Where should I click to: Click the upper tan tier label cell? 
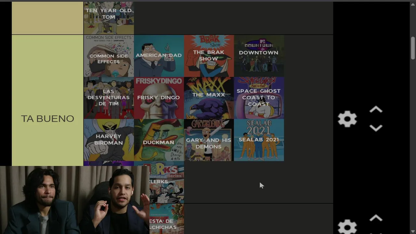(x=47, y=18)
